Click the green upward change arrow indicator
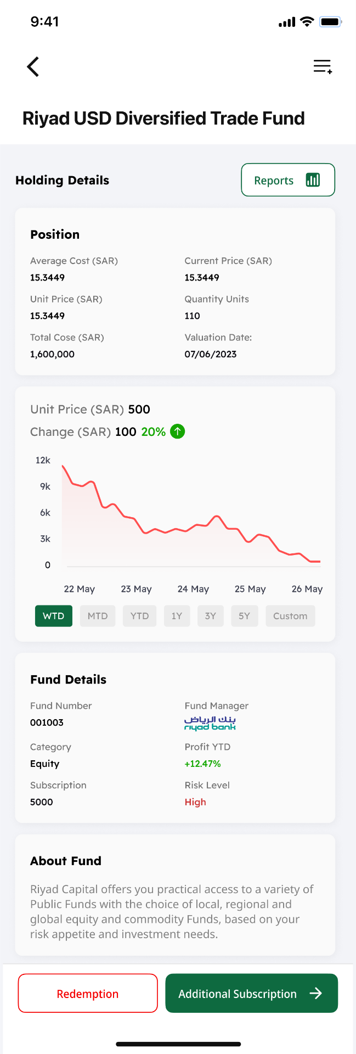 pos(177,431)
